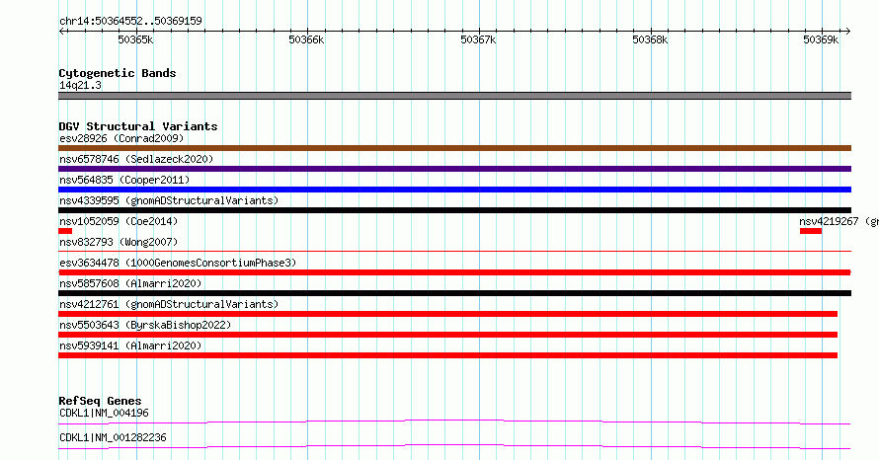Click the esv28926 (Conrad2009) label
879x460 pixels.
click(x=121, y=138)
